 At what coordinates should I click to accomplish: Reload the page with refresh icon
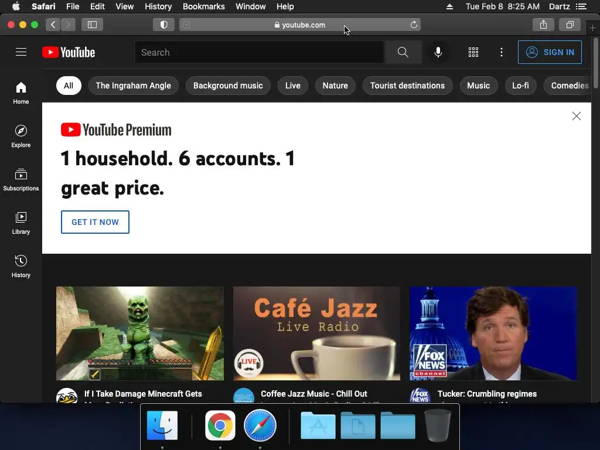pyautogui.click(x=414, y=25)
